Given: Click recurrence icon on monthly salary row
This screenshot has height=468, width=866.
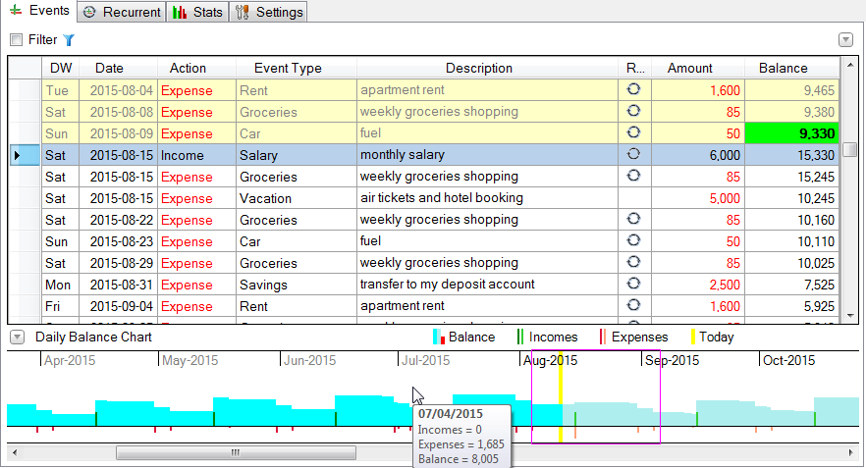Looking at the screenshot, I should (634, 153).
